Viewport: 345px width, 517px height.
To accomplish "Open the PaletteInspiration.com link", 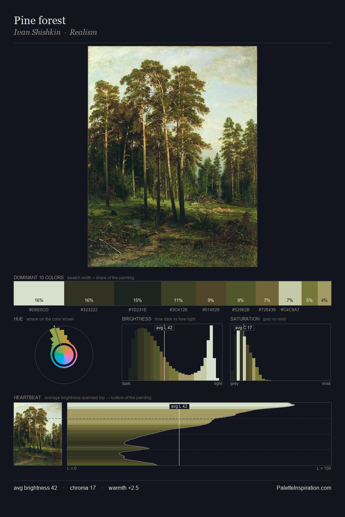I will (x=304, y=488).
